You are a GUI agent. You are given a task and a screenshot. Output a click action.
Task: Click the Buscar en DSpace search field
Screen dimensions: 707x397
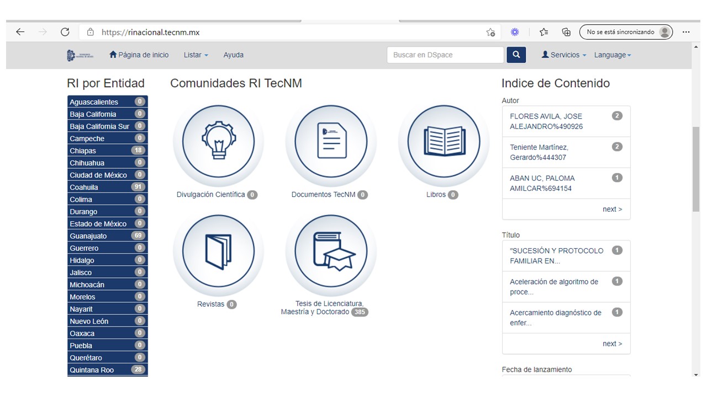click(445, 55)
